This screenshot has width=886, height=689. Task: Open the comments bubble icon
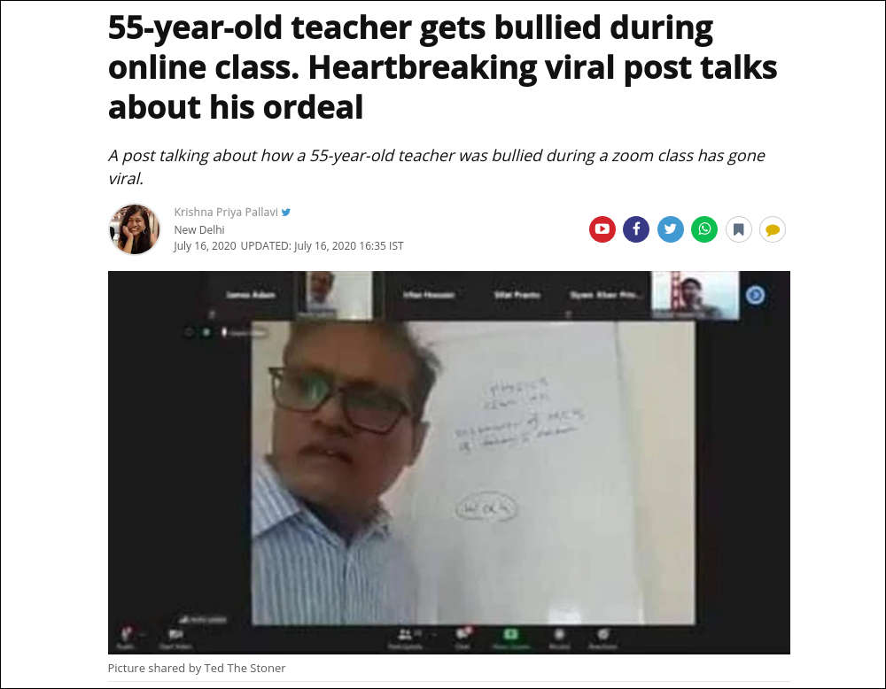(x=773, y=229)
